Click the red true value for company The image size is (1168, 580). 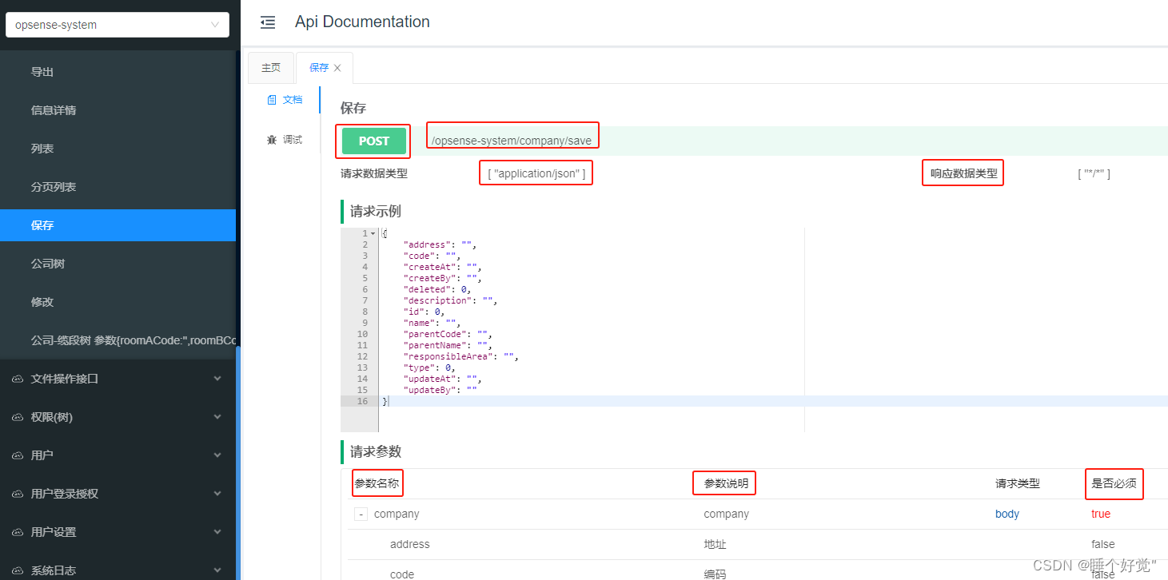coord(1101,514)
